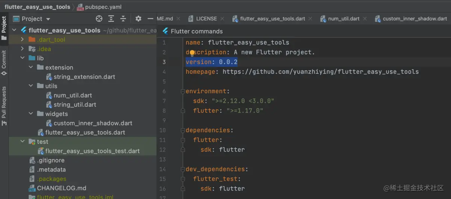Select string_util.dart in project tree
Image resolution: width=451 pixels, height=199 pixels.
tap(75, 105)
